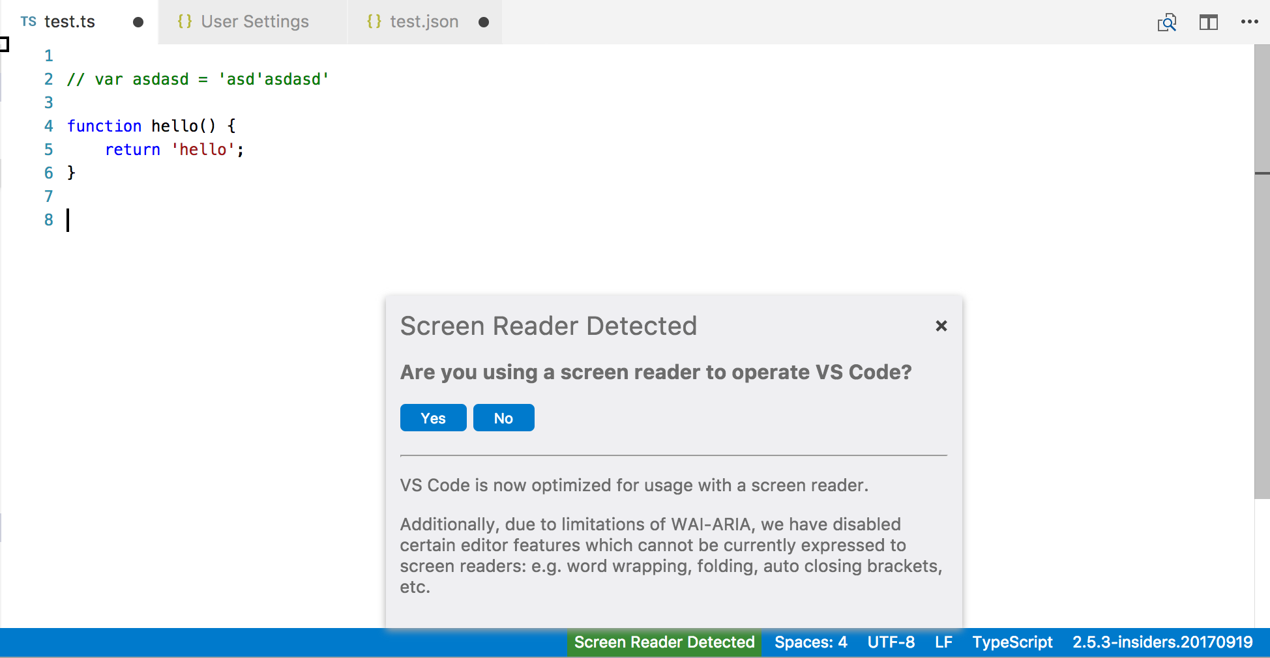Split the editor with the split icon
Image resolution: width=1270 pixels, height=658 pixels.
pos(1208,23)
